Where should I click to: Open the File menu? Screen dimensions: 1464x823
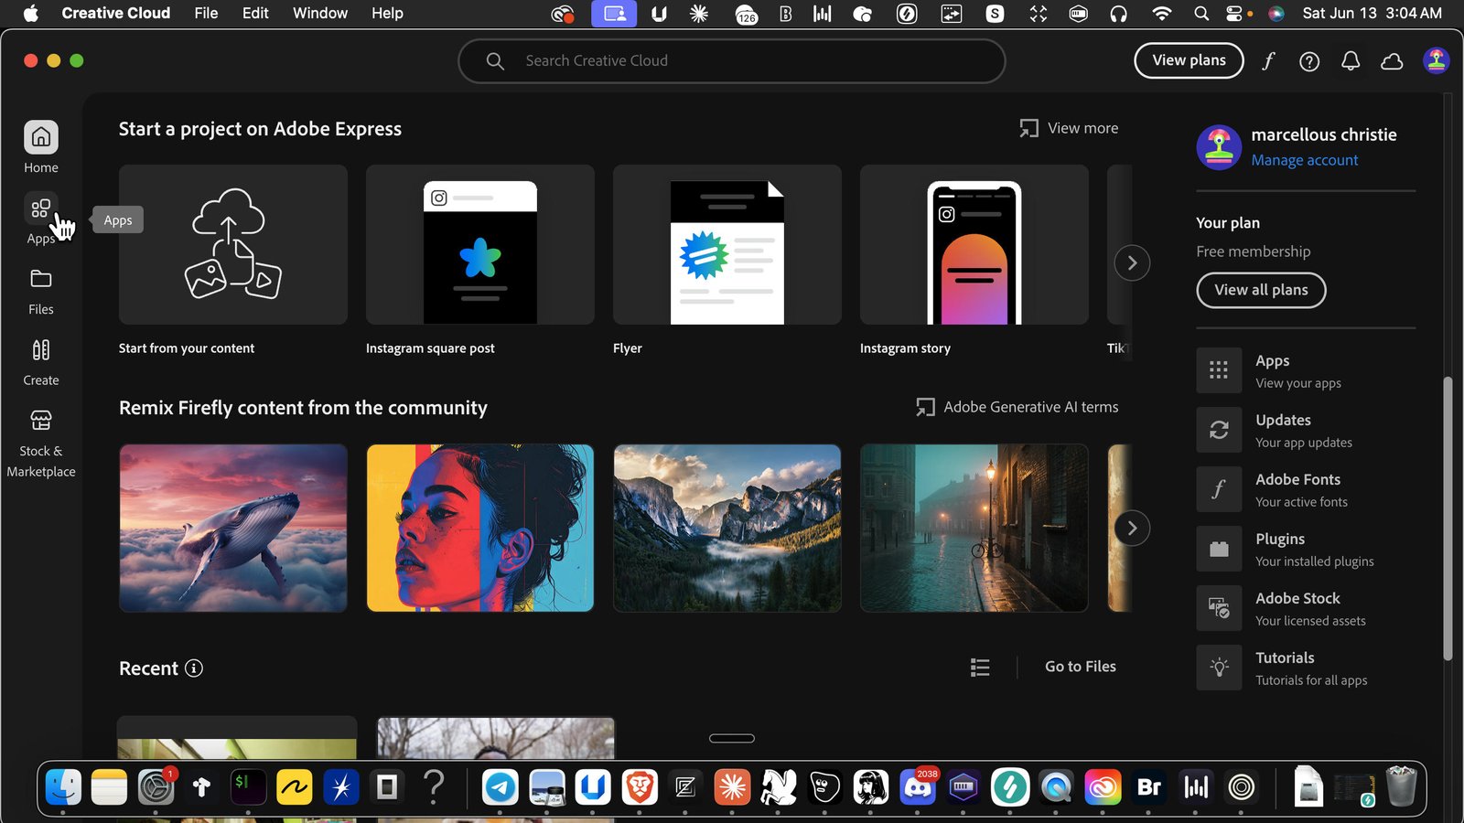(x=206, y=13)
